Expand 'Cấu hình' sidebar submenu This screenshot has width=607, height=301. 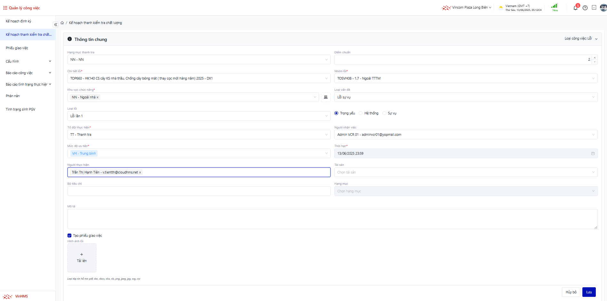pyautogui.click(x=28, y=61)
